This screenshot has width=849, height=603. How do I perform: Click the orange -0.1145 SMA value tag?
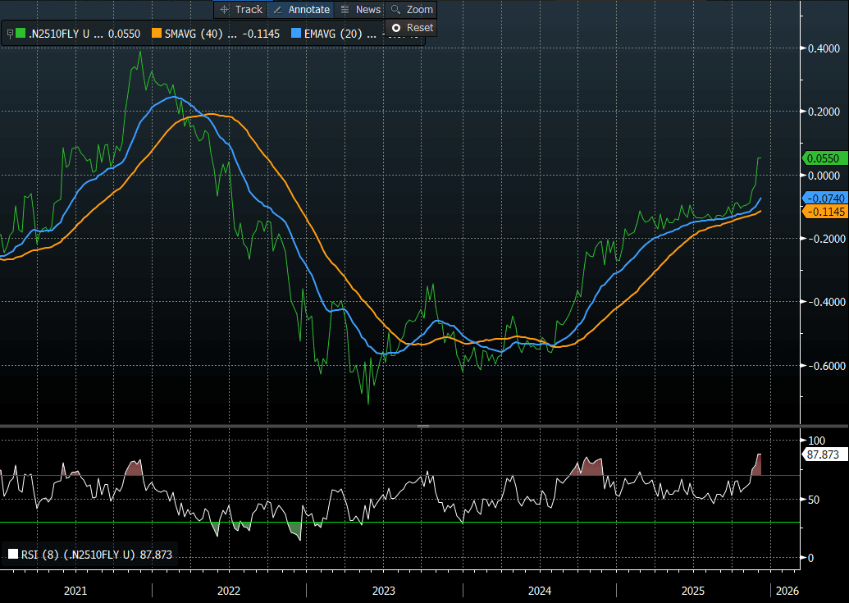824,212
